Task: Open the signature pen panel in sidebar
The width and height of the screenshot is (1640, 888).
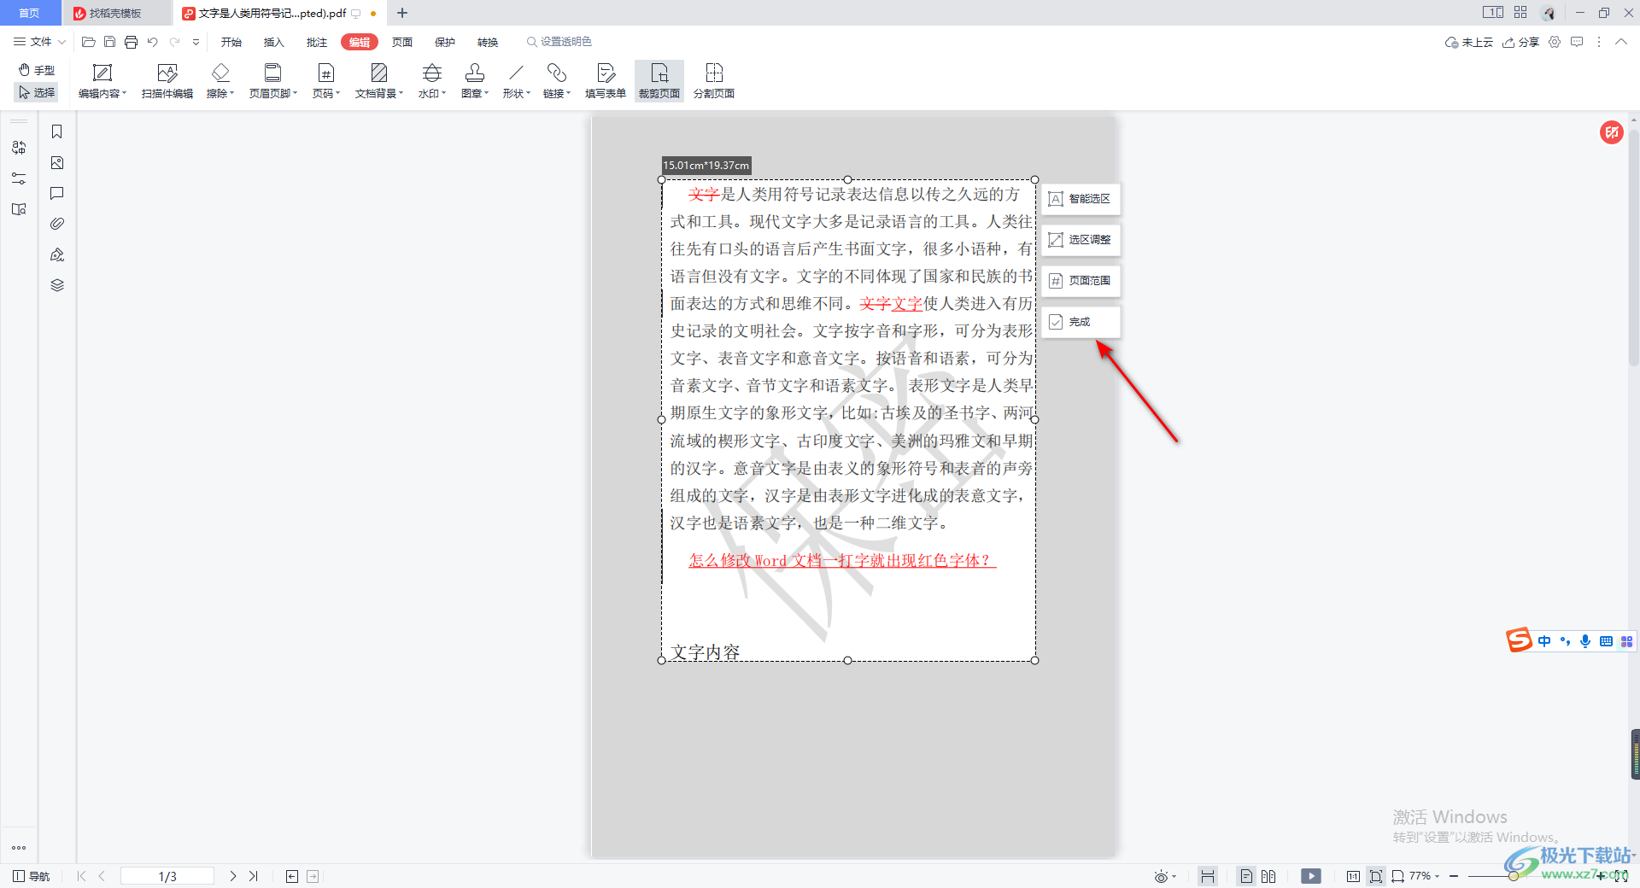Action: pyautogui.click(x=57, y=254)
